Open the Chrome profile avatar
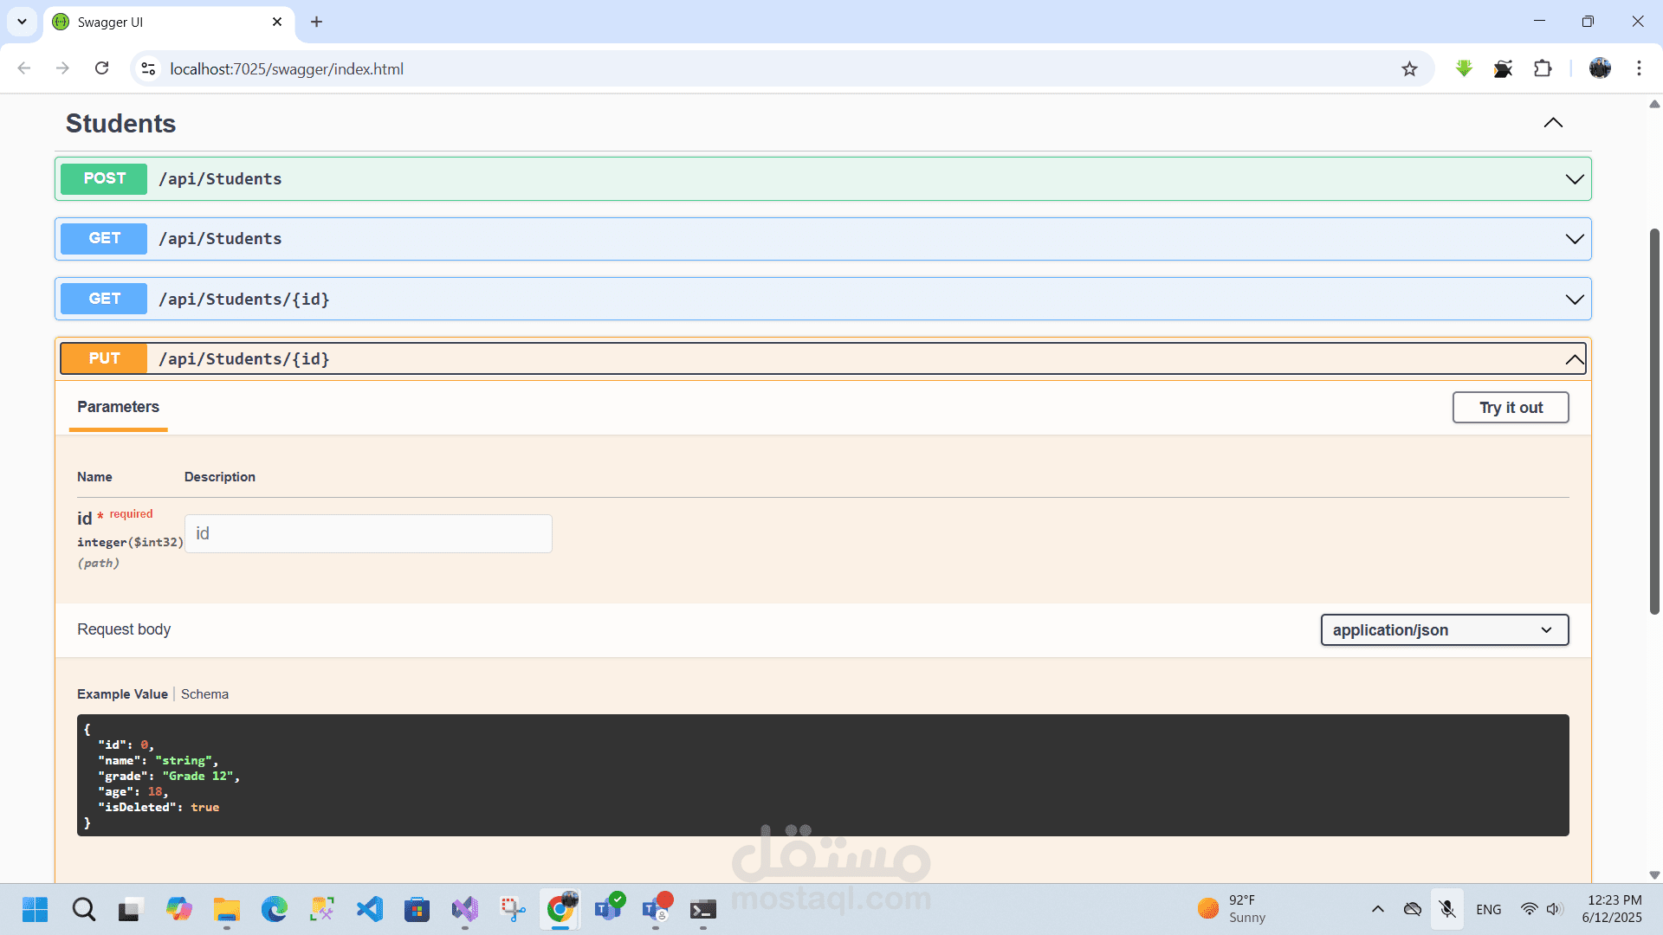Screen dimensions: 1663x935 point(1600,68)
